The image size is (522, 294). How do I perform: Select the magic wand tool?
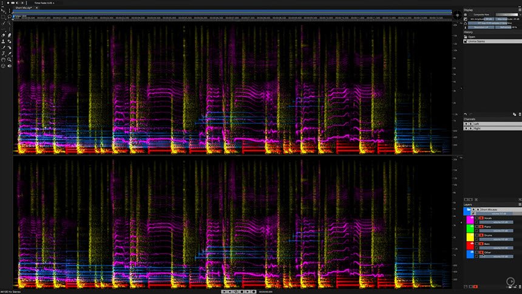pyautogui.click(x=9, y=22)
